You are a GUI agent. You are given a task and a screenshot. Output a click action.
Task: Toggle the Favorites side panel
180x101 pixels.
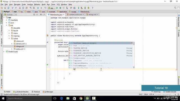pyautogui.click(x=1, y=84)
